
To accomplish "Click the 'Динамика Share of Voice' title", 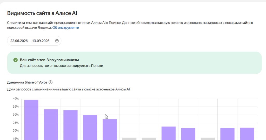I will pos(27,82).
